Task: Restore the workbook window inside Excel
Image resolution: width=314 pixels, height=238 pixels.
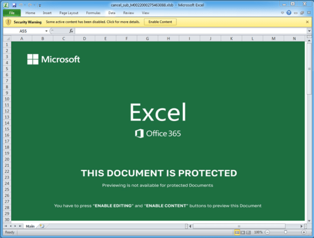Action: point(302,13)
